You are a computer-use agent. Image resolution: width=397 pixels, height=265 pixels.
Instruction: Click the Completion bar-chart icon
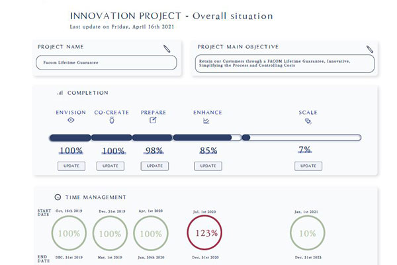tap(60, 93)
